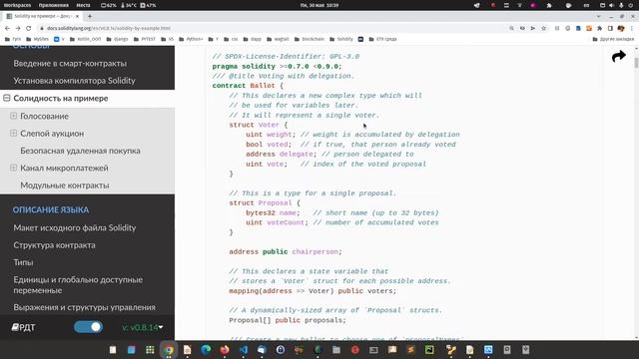Open Безопасная удаленная покупка link

point(80,151)
